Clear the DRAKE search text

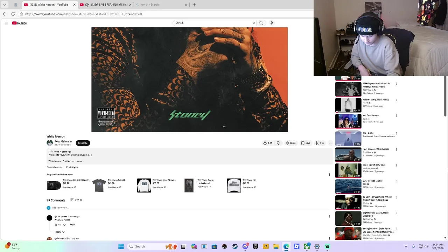click(253, 23)
